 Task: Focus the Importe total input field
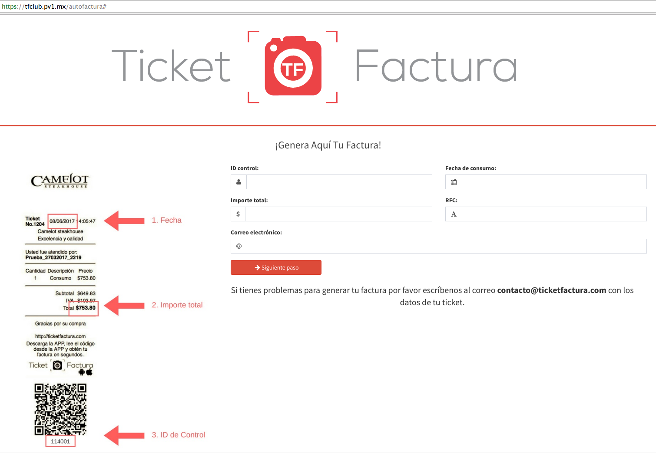[339, 214]
